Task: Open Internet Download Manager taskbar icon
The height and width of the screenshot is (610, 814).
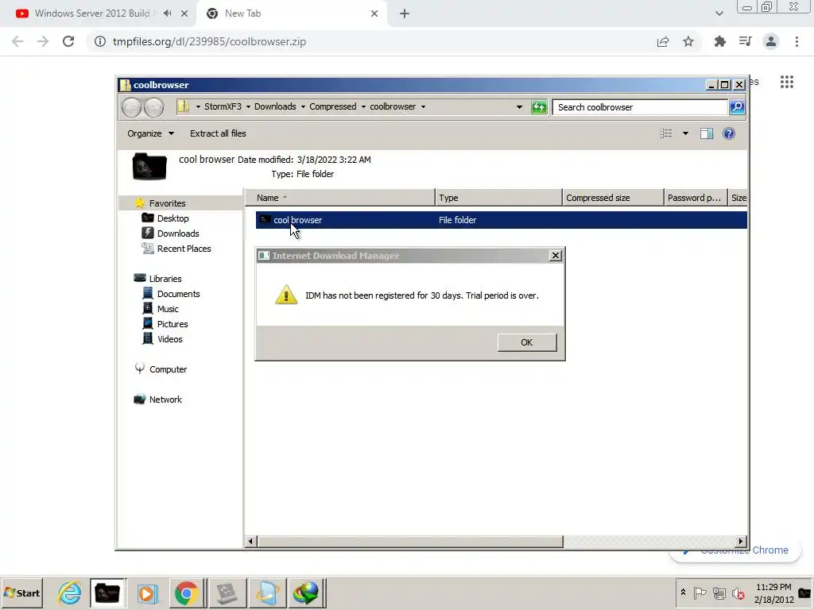Action: (306, 593)
